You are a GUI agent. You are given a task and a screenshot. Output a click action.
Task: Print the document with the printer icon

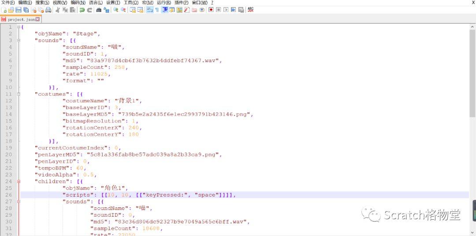click(x=48, y=10)
